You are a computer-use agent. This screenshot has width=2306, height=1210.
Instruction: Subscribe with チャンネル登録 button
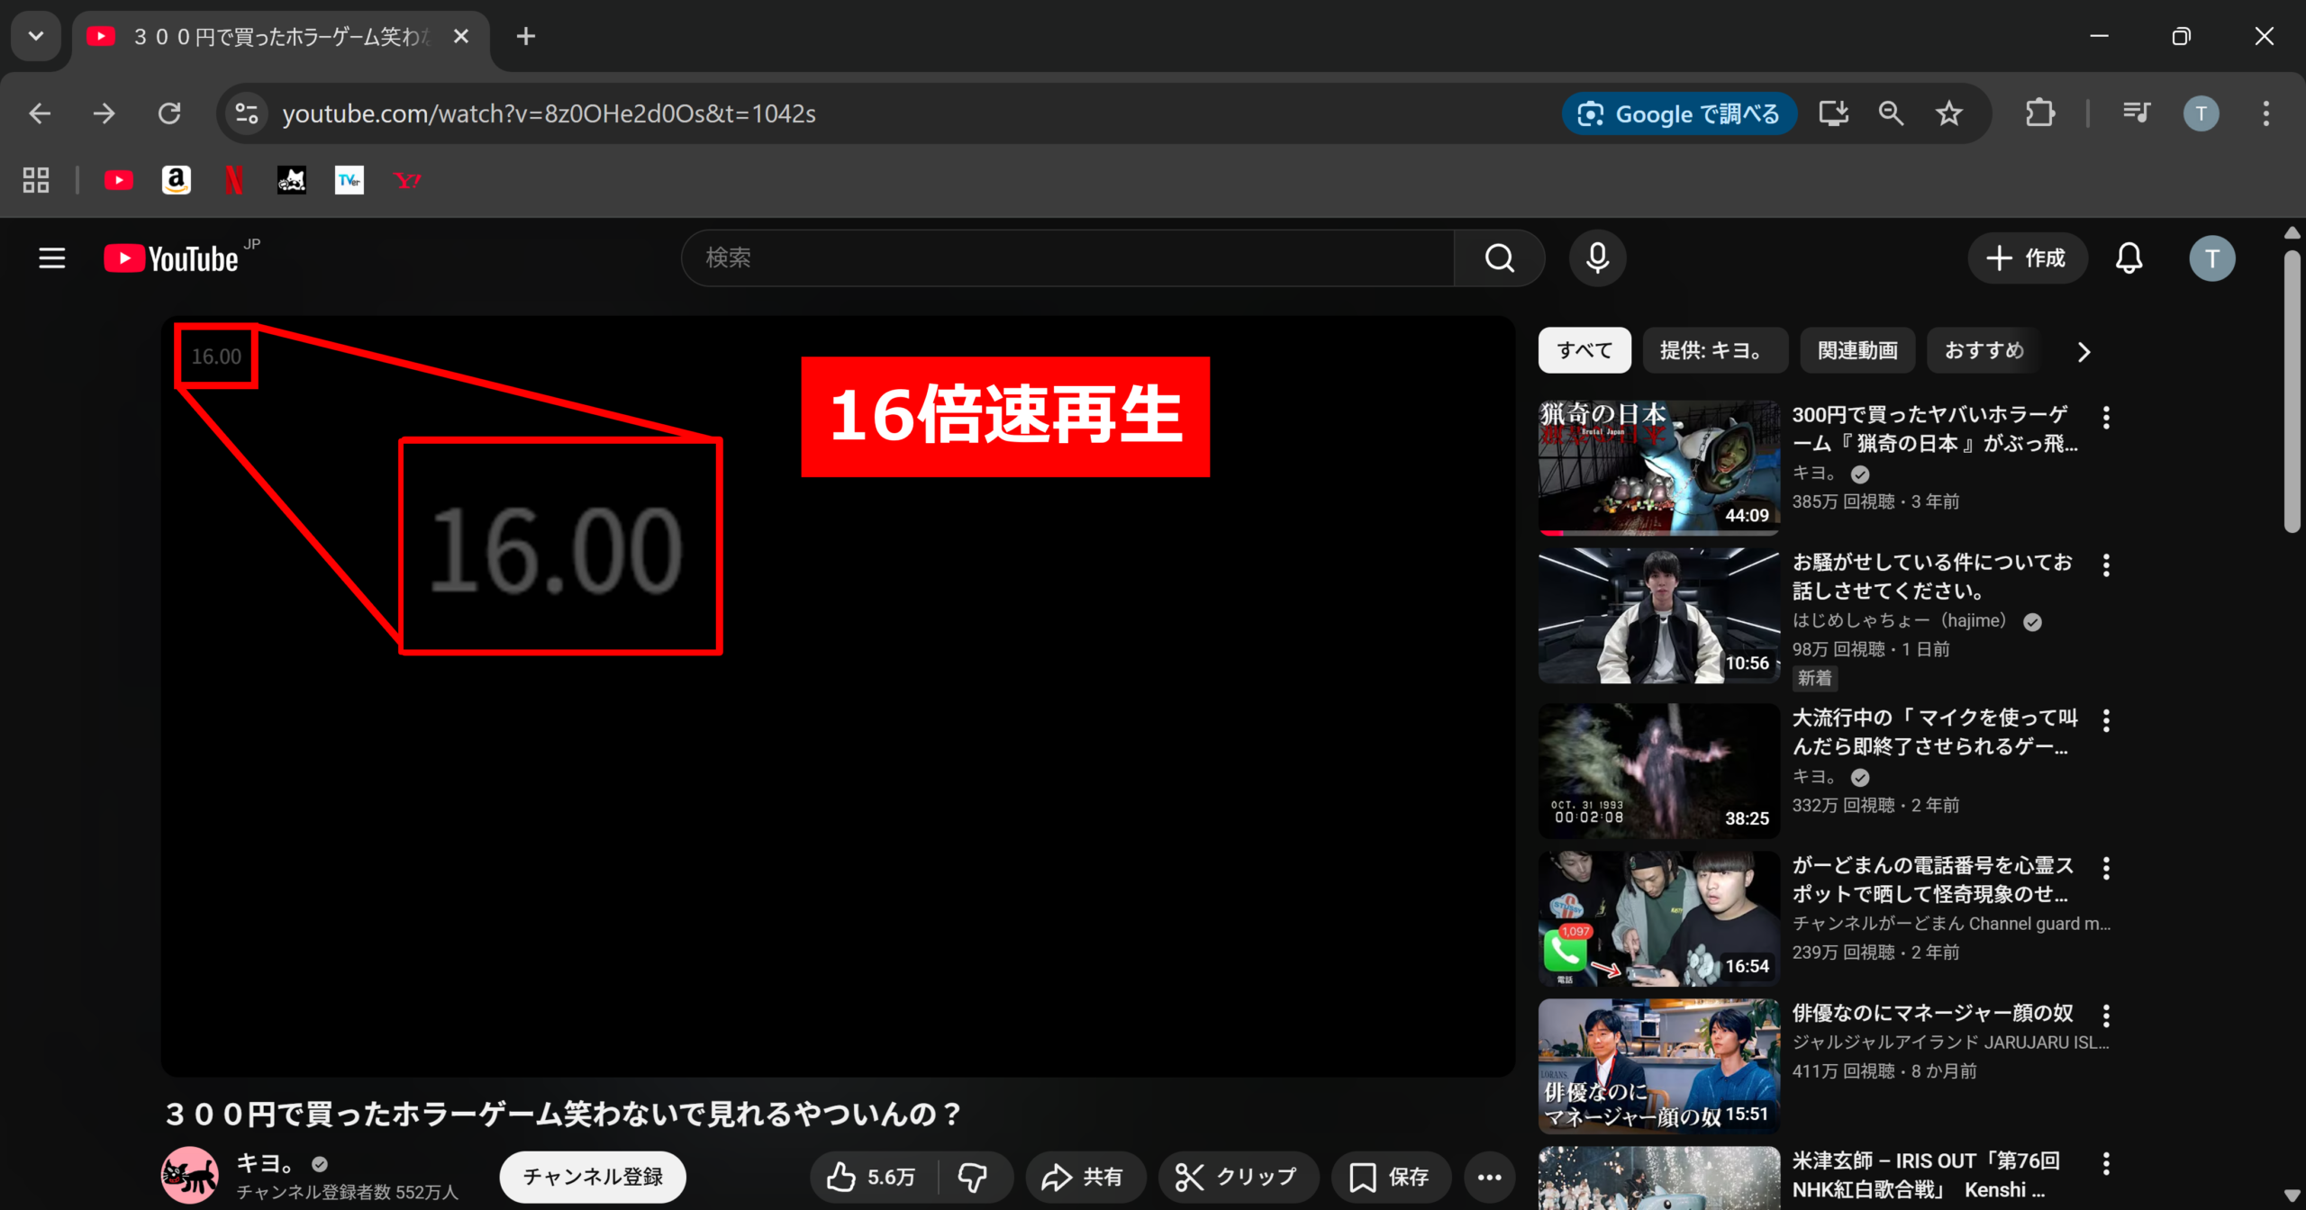pos(593,1177)
